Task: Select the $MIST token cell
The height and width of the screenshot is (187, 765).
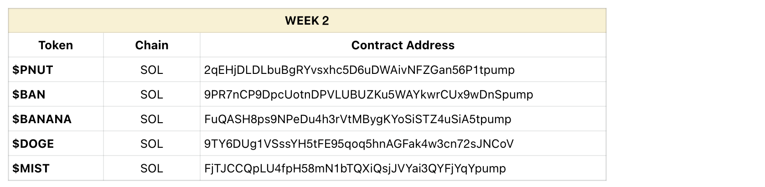Action: [56, 168]
